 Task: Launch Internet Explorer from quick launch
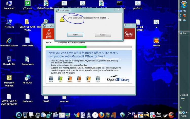[180, 15]
